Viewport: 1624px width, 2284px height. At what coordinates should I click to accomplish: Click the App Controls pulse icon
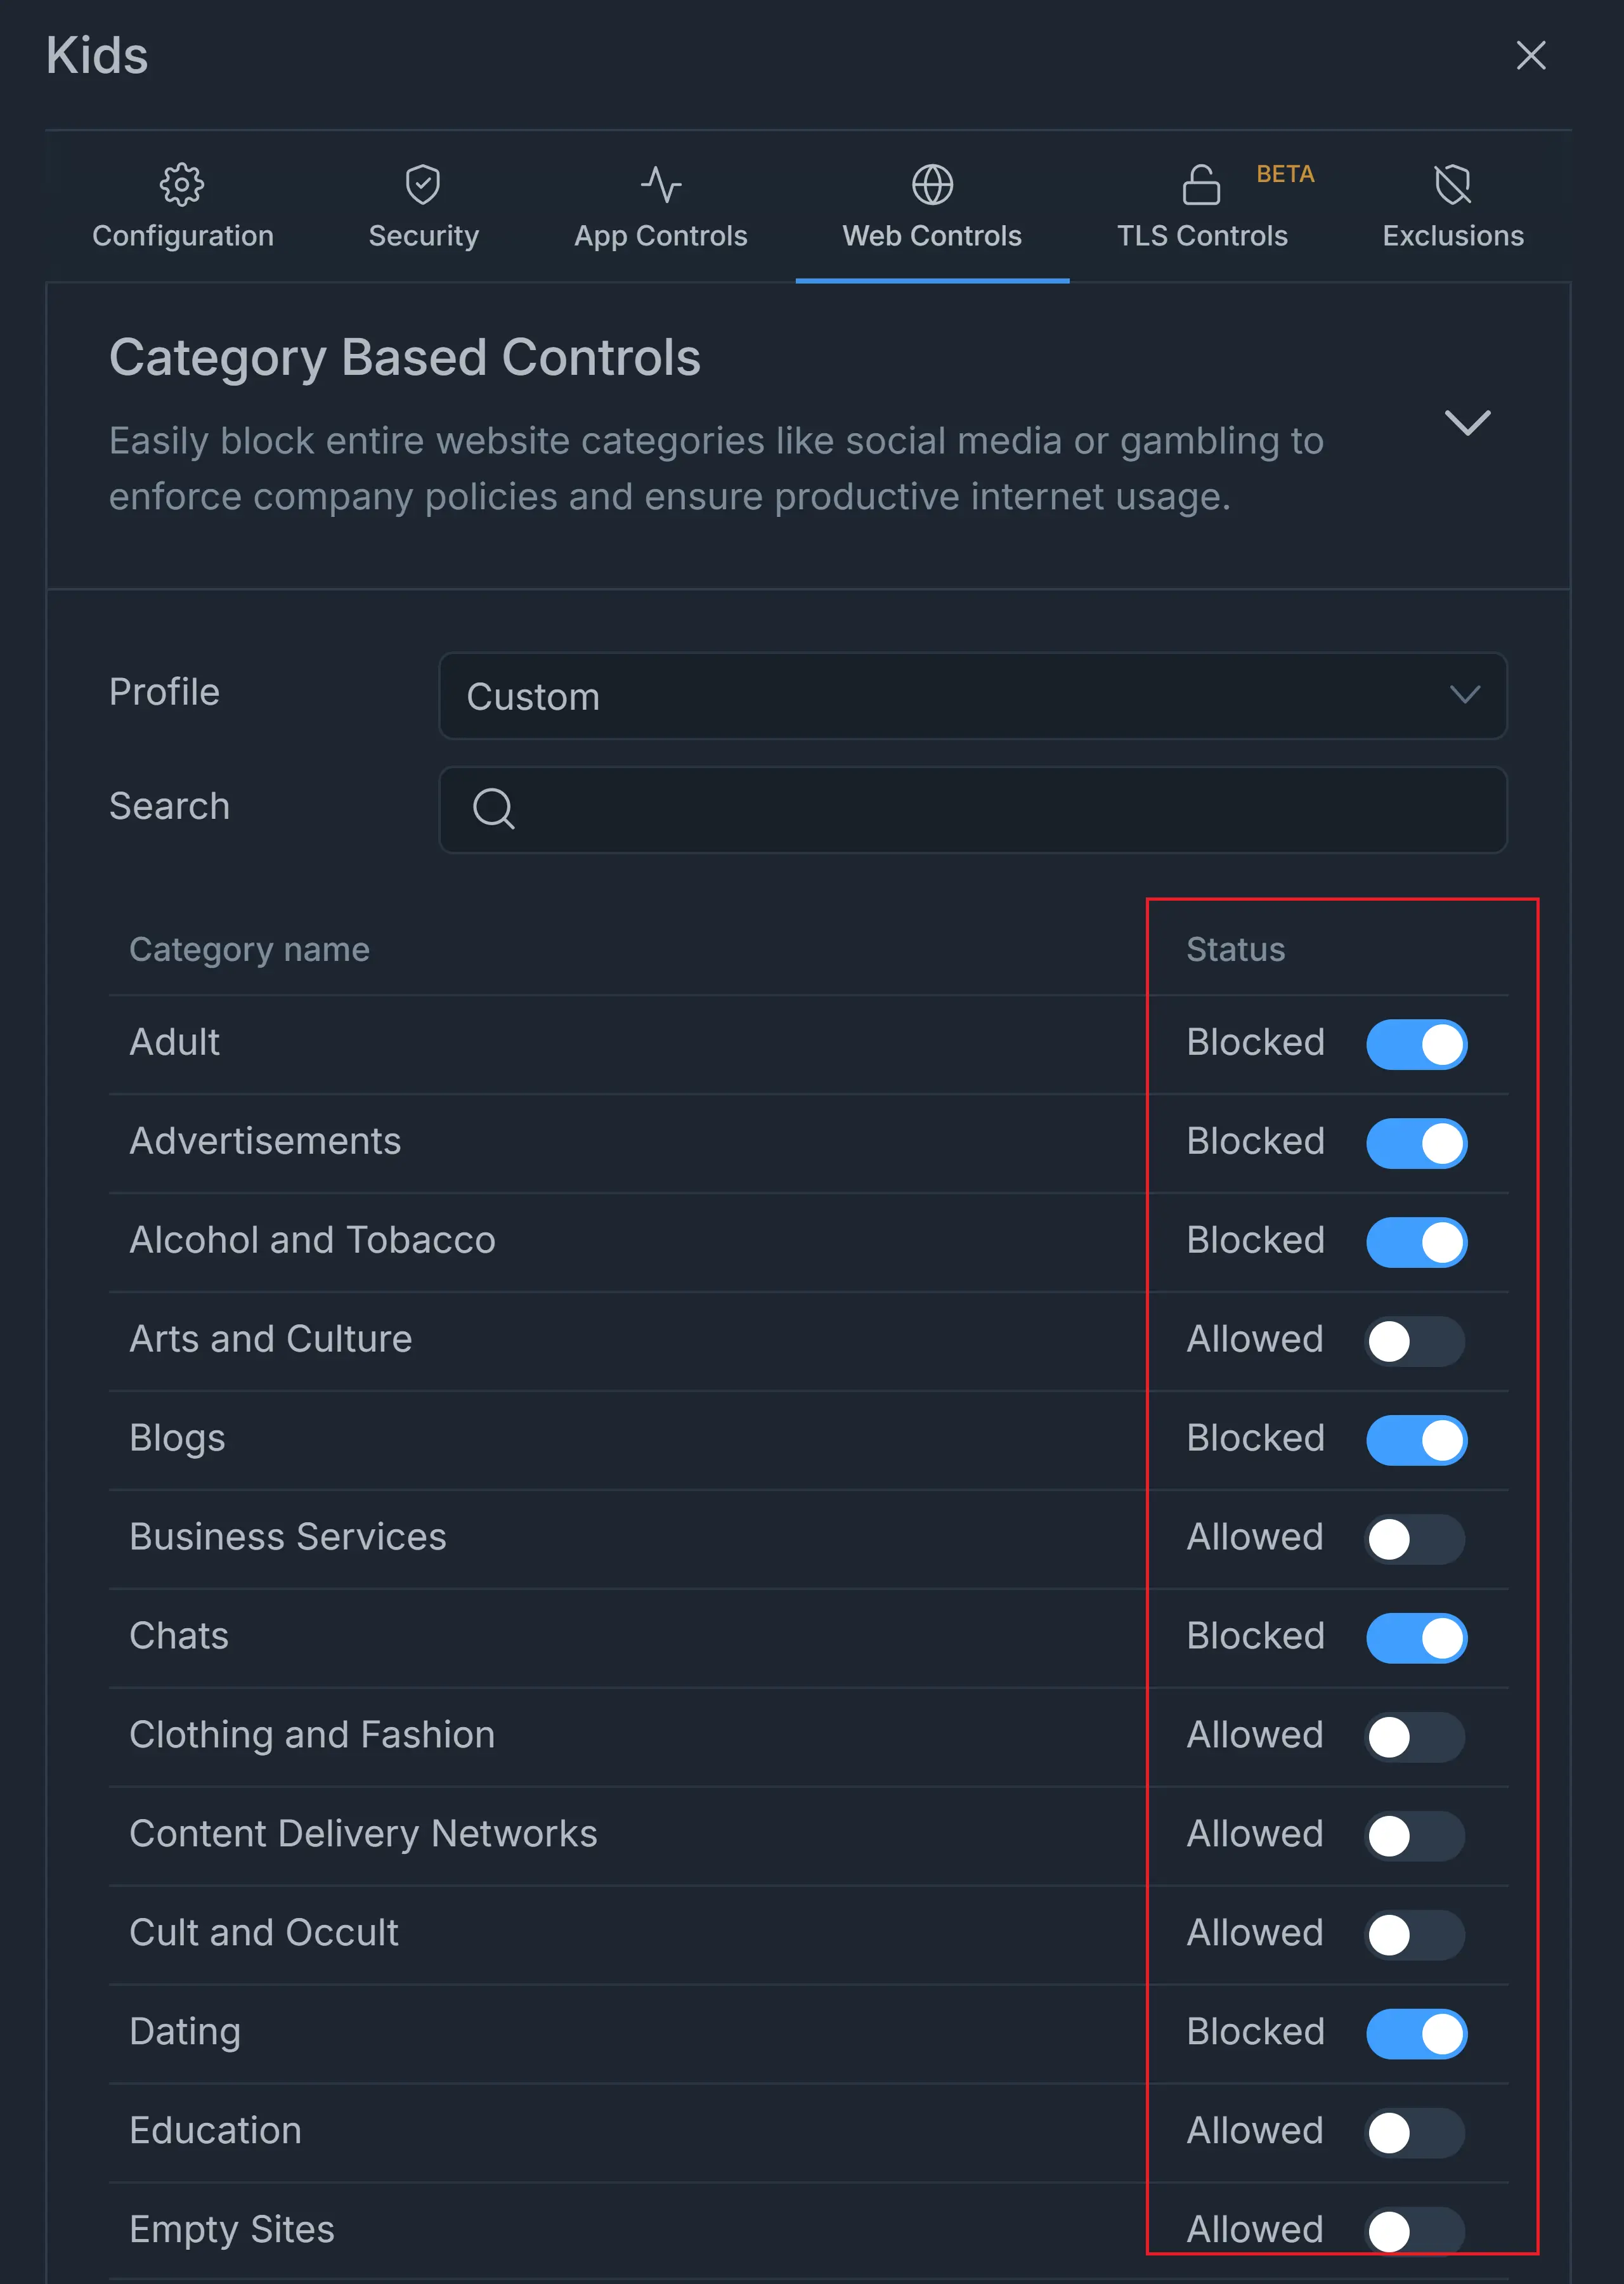tap(661, 185)
